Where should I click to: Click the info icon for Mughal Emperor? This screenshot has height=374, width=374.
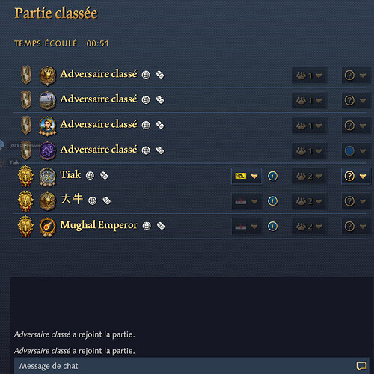click(272, 226)
